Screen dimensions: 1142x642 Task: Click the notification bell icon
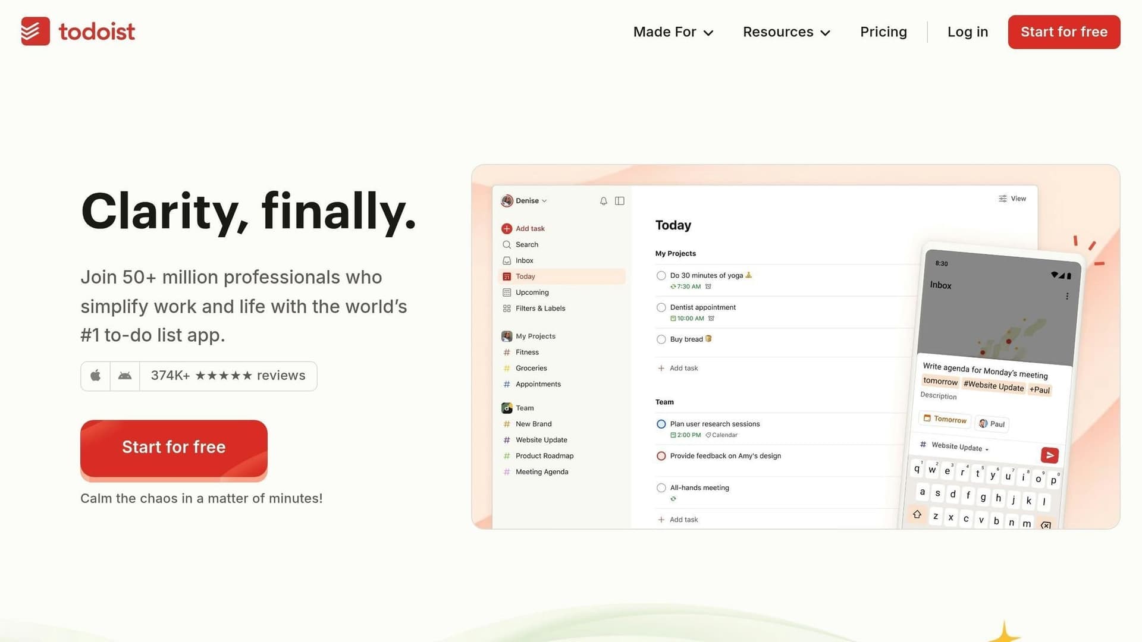pos(603,201)
